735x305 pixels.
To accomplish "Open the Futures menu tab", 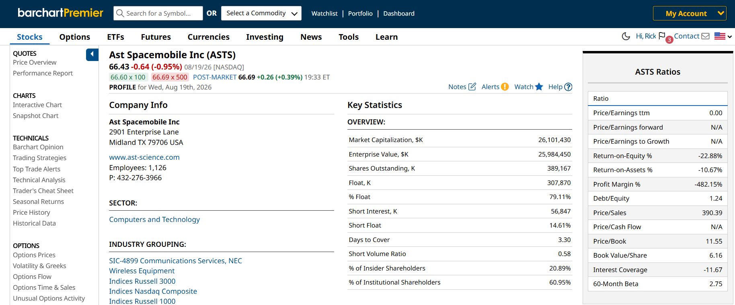I will pos(156,37).
